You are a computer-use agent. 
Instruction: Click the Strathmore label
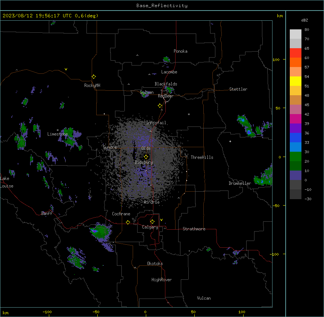click(194, 229)
